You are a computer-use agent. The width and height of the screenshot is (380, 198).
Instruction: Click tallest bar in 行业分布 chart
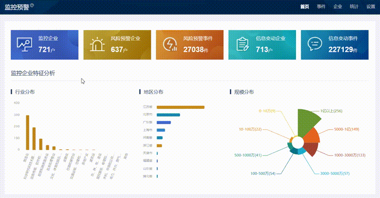[x=28, y=132]
